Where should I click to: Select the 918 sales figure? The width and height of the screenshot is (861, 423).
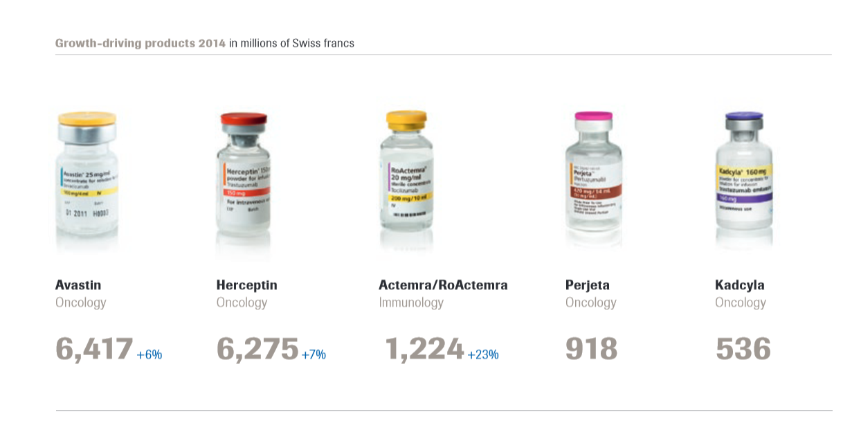click(x=592, y=350)
